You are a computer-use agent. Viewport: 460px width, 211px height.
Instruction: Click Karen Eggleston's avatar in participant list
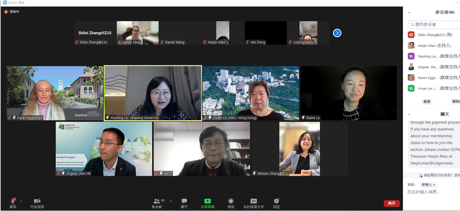411,78
